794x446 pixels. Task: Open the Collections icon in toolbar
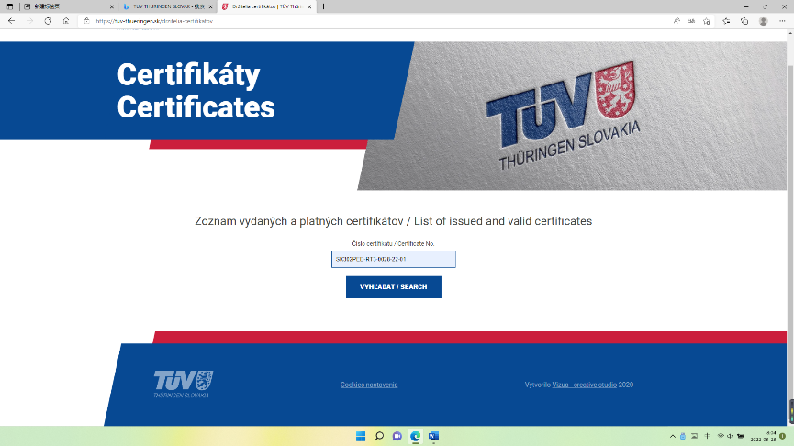(x=744, y=21)
